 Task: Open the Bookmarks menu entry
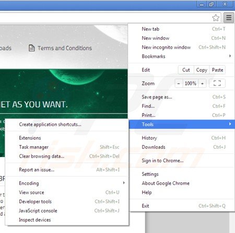[182, 56]
